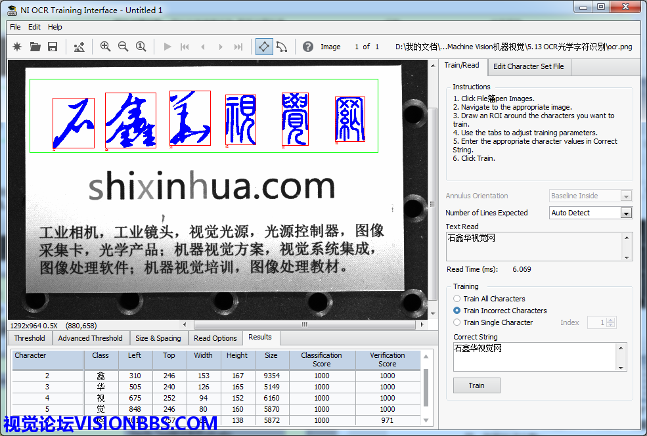
Task: Click the Class column header
Action: pos(100,360)
